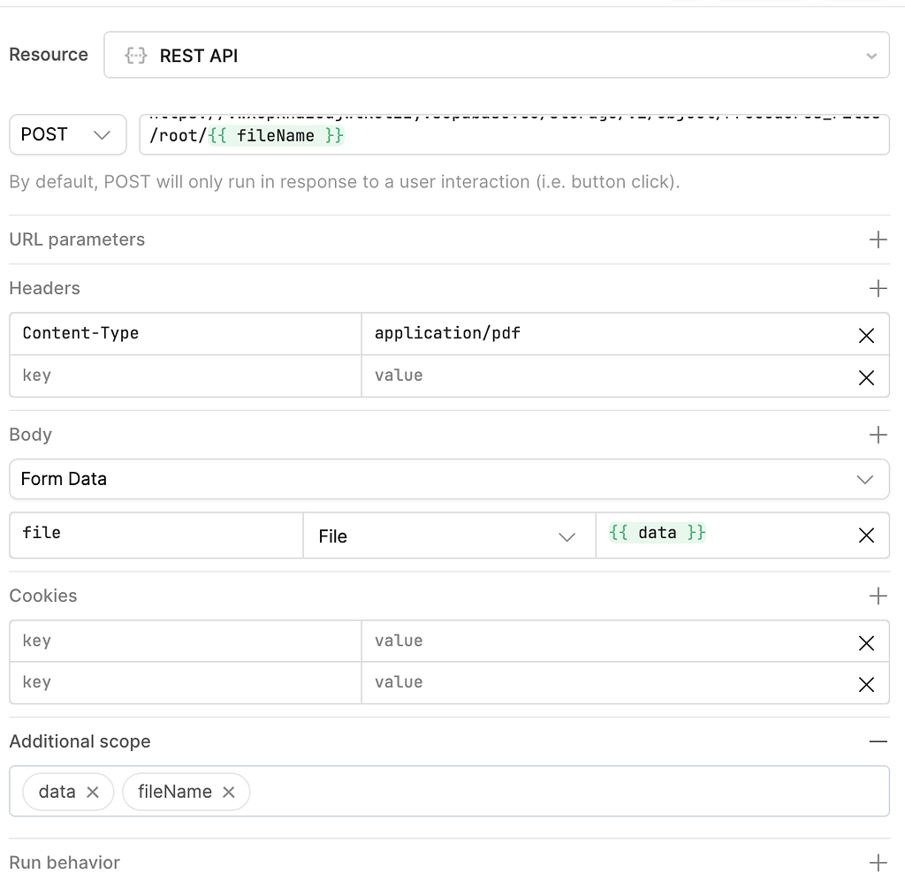
Task: Collapse the Additional scope section
Action: [x=878, y=740]
